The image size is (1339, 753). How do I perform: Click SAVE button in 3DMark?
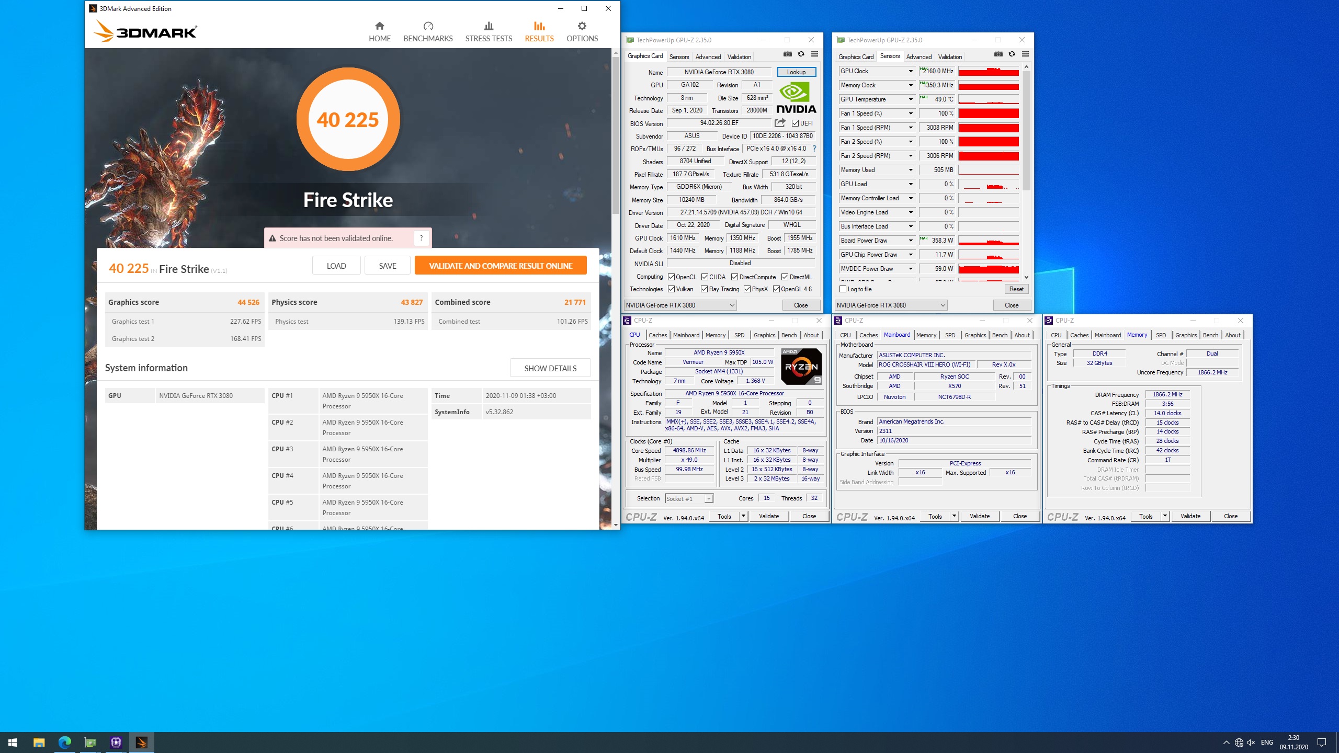388,266
